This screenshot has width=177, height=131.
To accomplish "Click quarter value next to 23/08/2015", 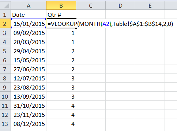I will pos(61,87).
